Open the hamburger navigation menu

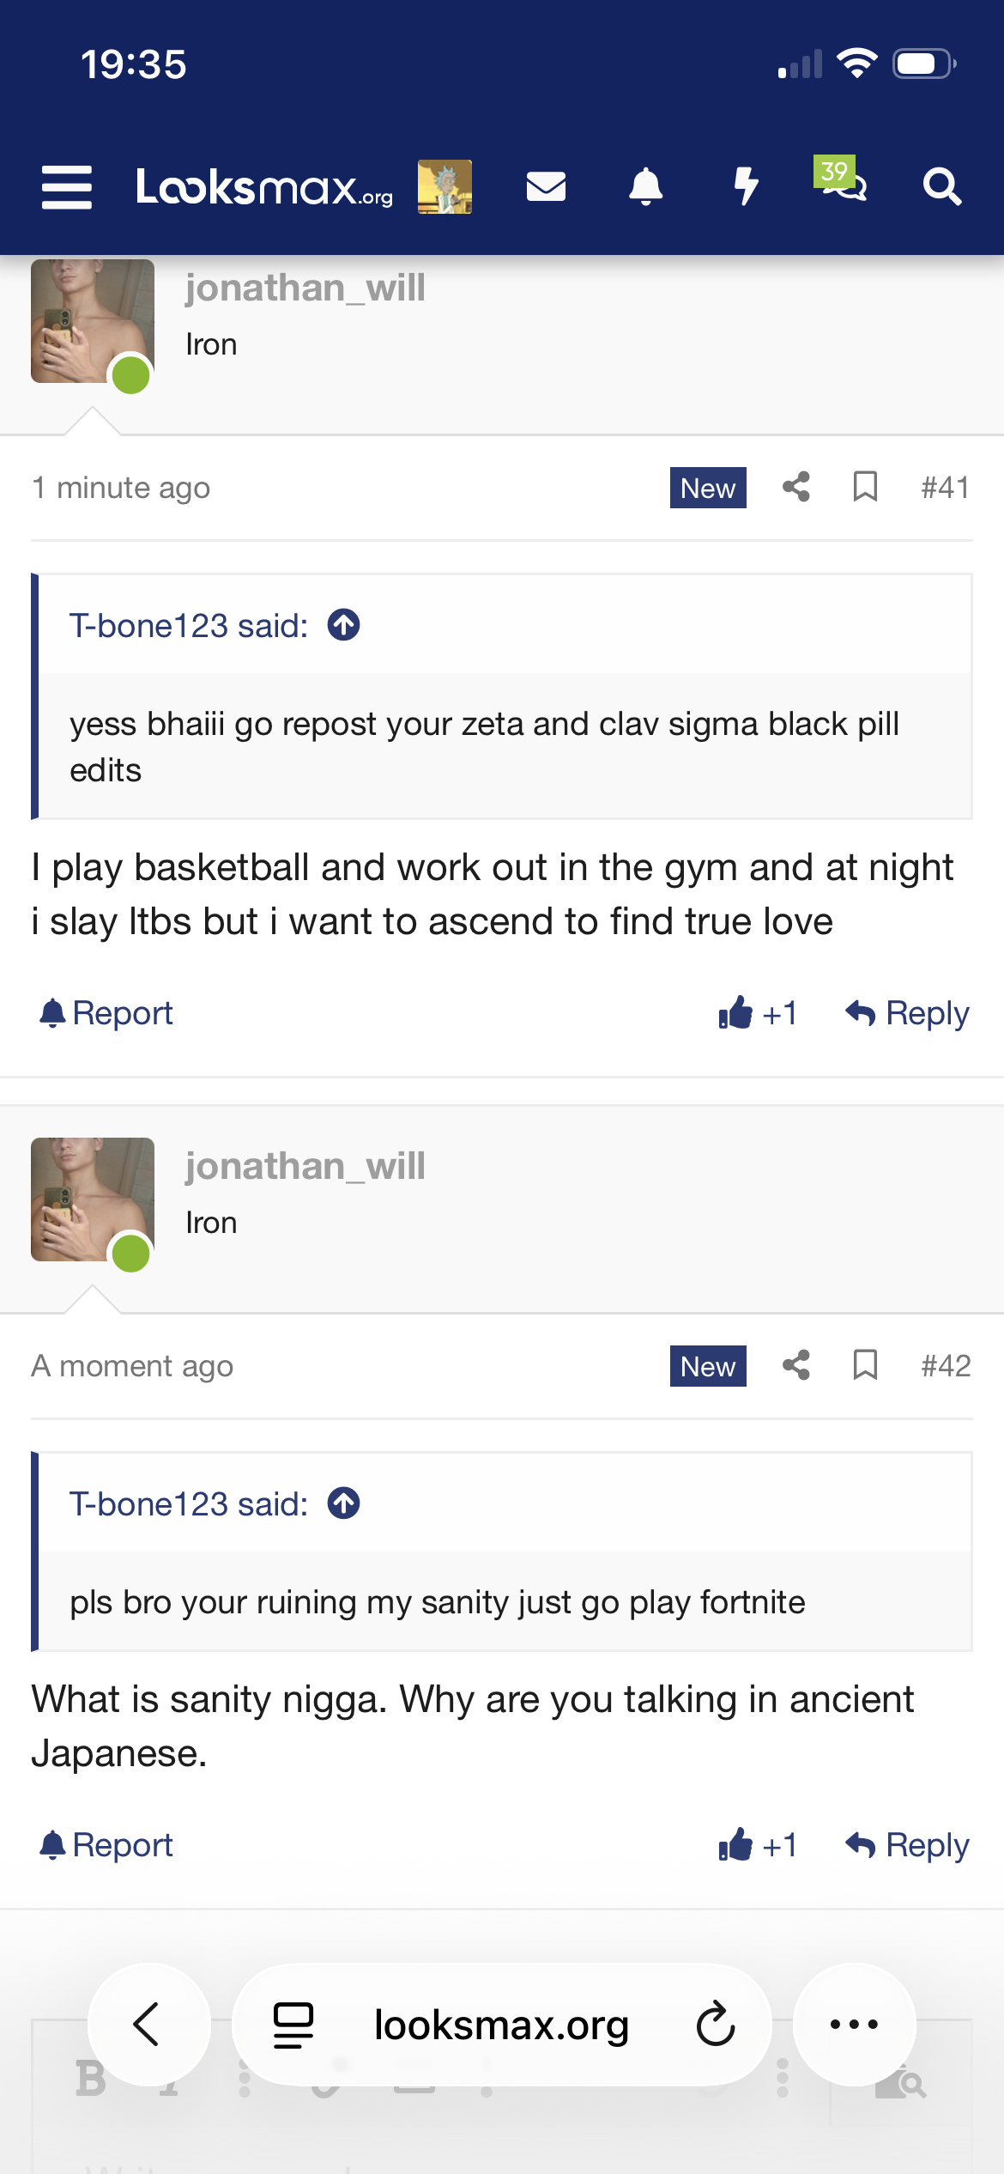click(x=66, y=187)
